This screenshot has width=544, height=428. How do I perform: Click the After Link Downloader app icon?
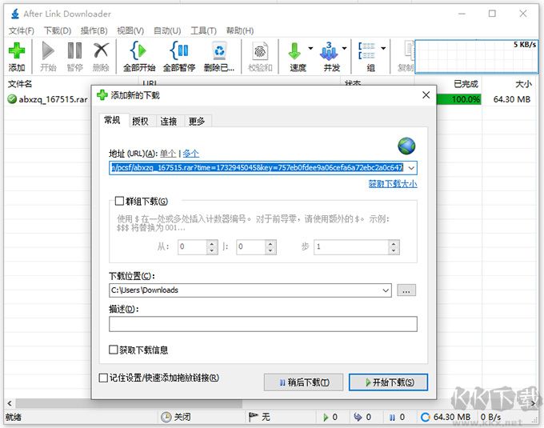coord(15,14)
